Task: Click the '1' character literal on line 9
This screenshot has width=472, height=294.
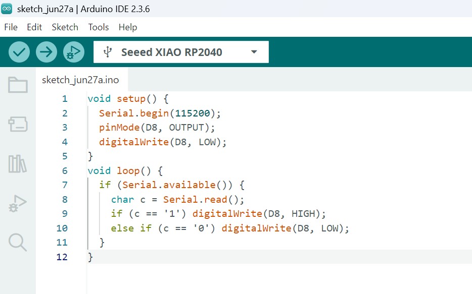Action: coord(172,214)
